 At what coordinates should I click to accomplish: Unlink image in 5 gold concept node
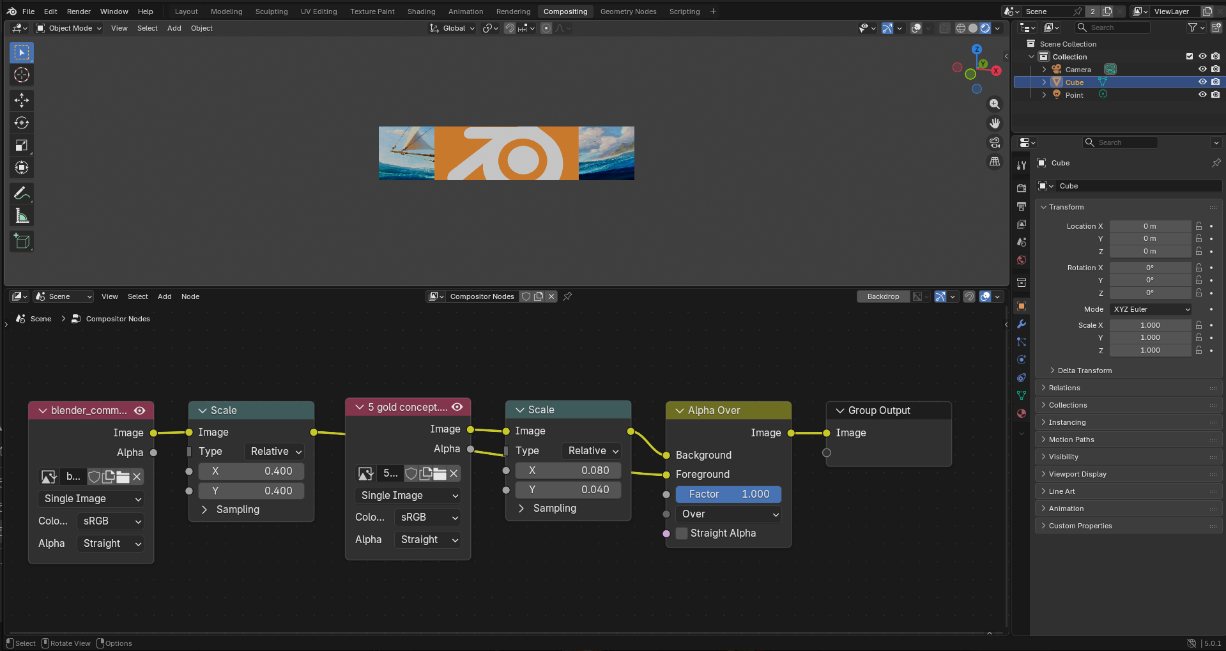[454, 473]
